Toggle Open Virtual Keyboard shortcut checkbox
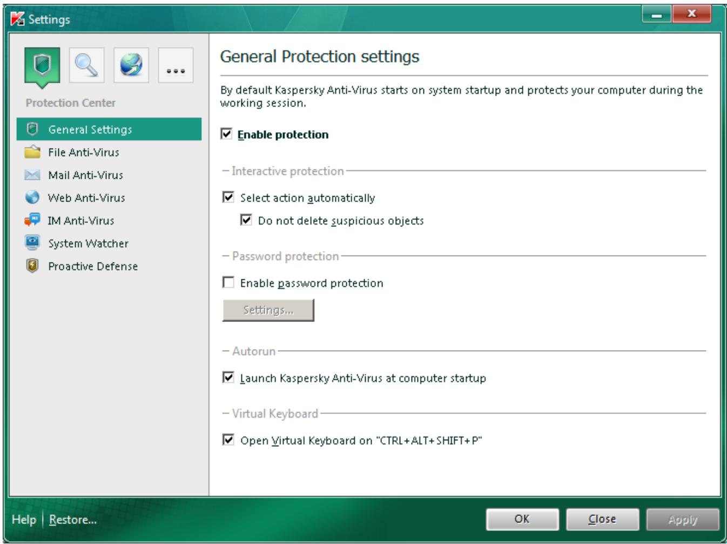727x544 pixels. [x=228, y=440]
